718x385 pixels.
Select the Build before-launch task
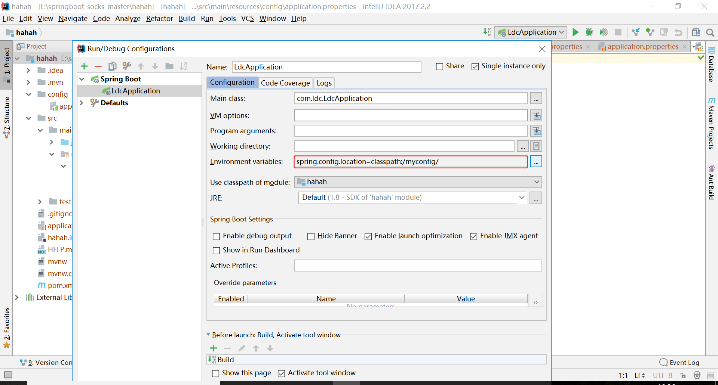pos(377,360)
